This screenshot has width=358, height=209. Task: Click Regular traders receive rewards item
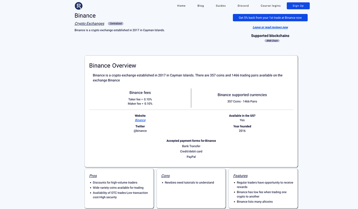tap(265, 185)
